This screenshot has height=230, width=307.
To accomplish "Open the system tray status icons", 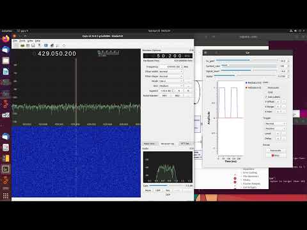I will click(x=298, y=31).
